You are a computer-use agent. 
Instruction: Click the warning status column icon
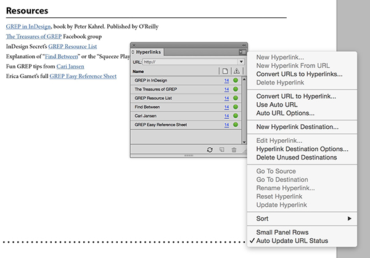point(236,71)
